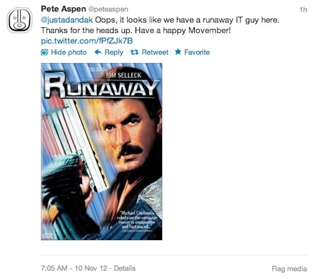The image size is (312, 279).
Task: Open the @justadandak mention
Action: click(x=67, y=20)
